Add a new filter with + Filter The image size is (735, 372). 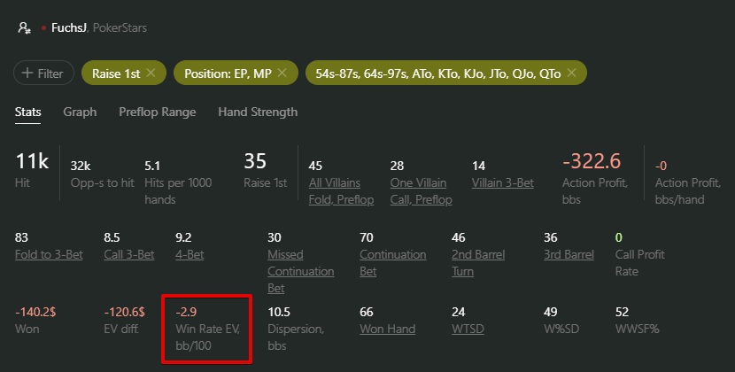tap(43, 73)
